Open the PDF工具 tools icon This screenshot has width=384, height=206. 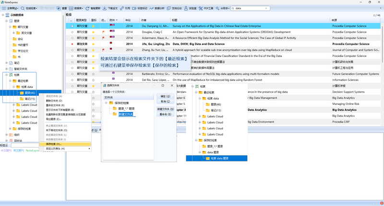[201, 8]
